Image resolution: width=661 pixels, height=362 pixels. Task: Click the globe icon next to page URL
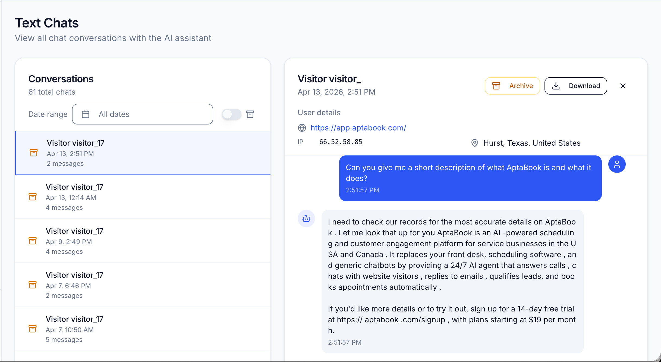point(302,128)
